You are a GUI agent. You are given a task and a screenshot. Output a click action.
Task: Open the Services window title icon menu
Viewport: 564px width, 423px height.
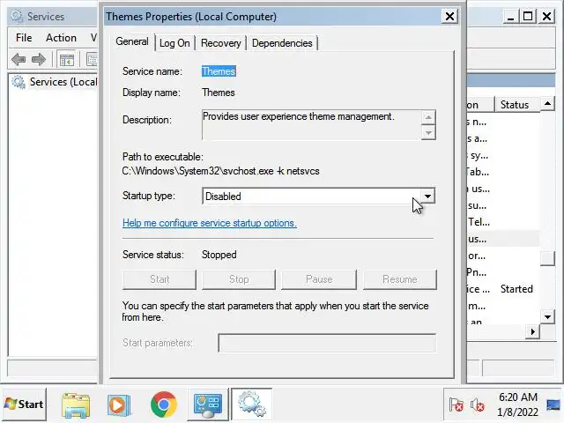click(17, 16)
